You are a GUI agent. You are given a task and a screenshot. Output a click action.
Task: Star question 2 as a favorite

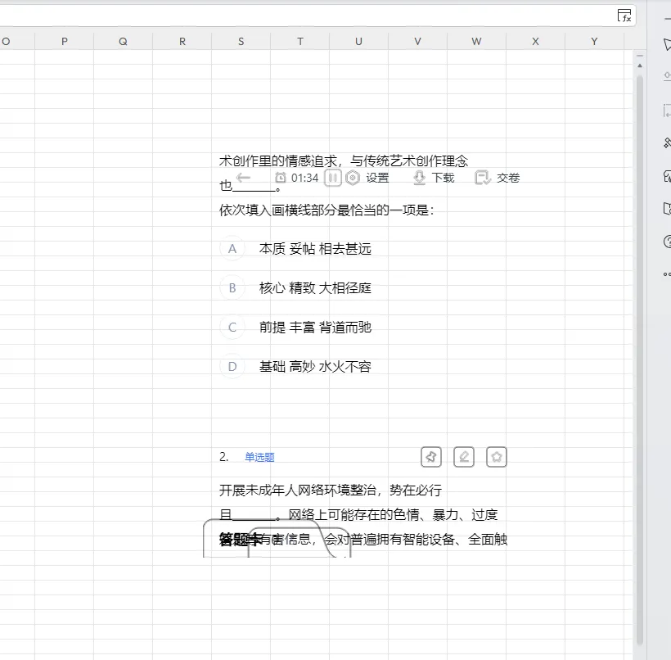[497, 457]
